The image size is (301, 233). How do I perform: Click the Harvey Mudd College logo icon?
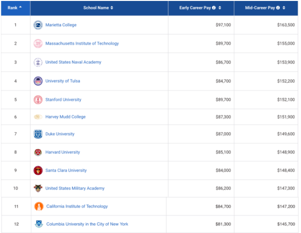click(x=38, y=117)
